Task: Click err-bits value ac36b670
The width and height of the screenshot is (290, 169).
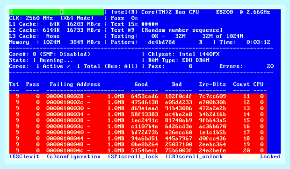Action: coord(212,127)
